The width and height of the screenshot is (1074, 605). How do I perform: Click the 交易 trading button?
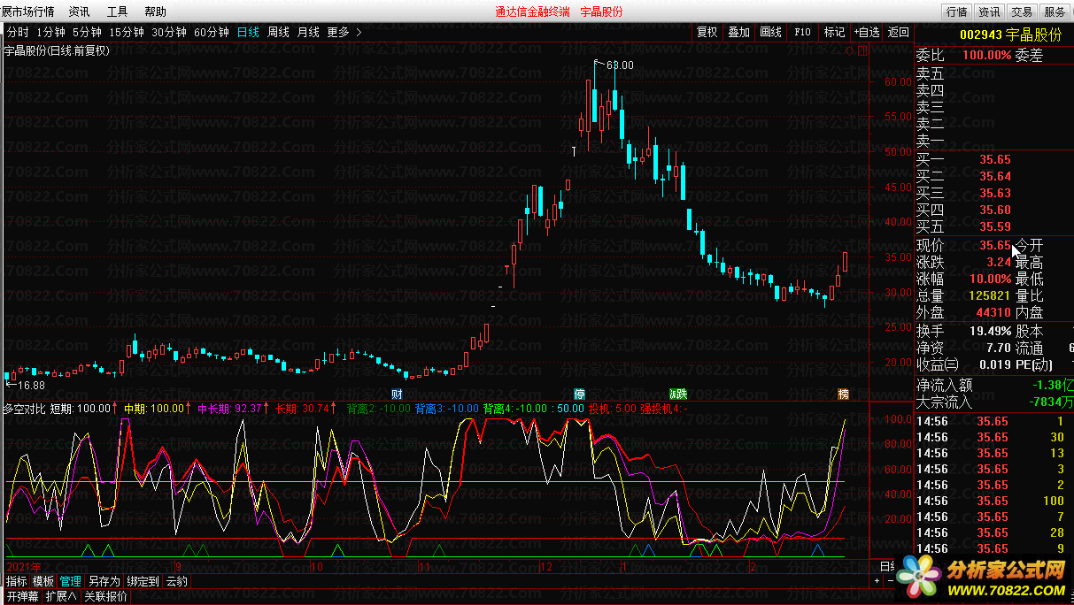(1022, 11)
